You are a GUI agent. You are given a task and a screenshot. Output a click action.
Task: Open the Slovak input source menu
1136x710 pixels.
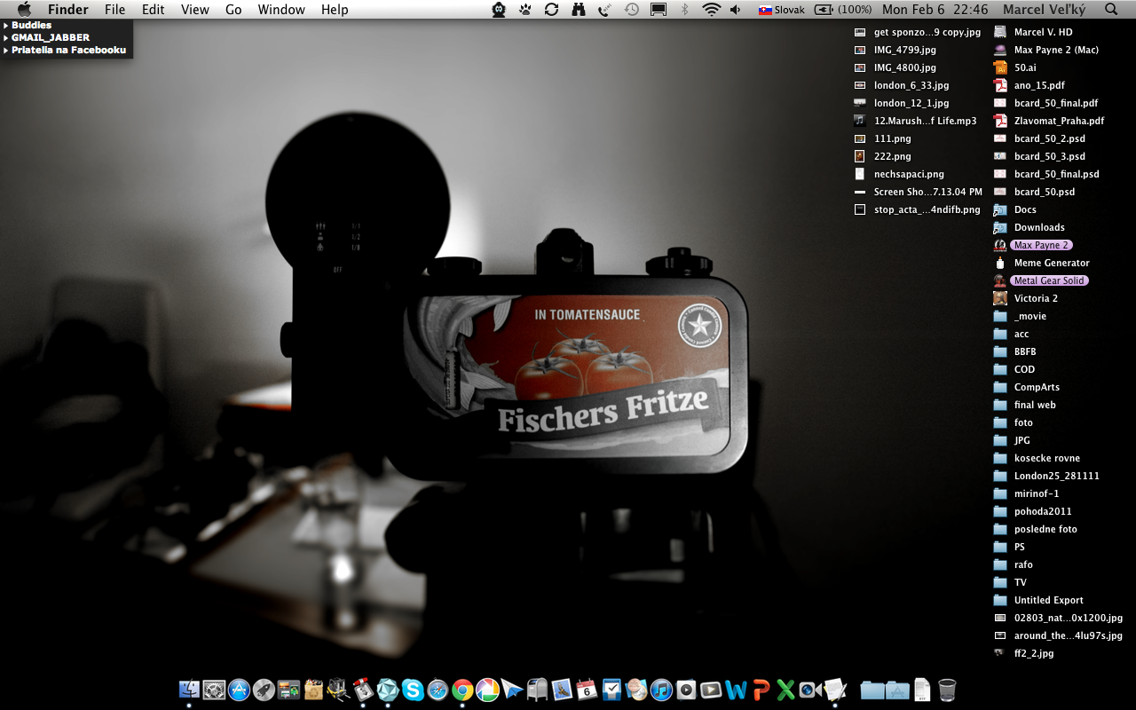(781, 10)
